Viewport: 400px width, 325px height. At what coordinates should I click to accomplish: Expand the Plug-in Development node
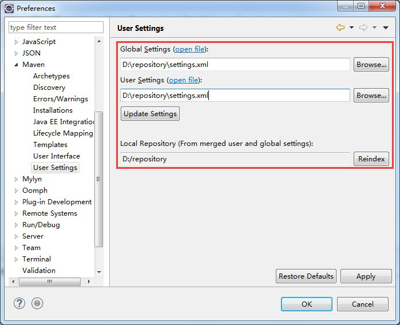tap(16, 202)
